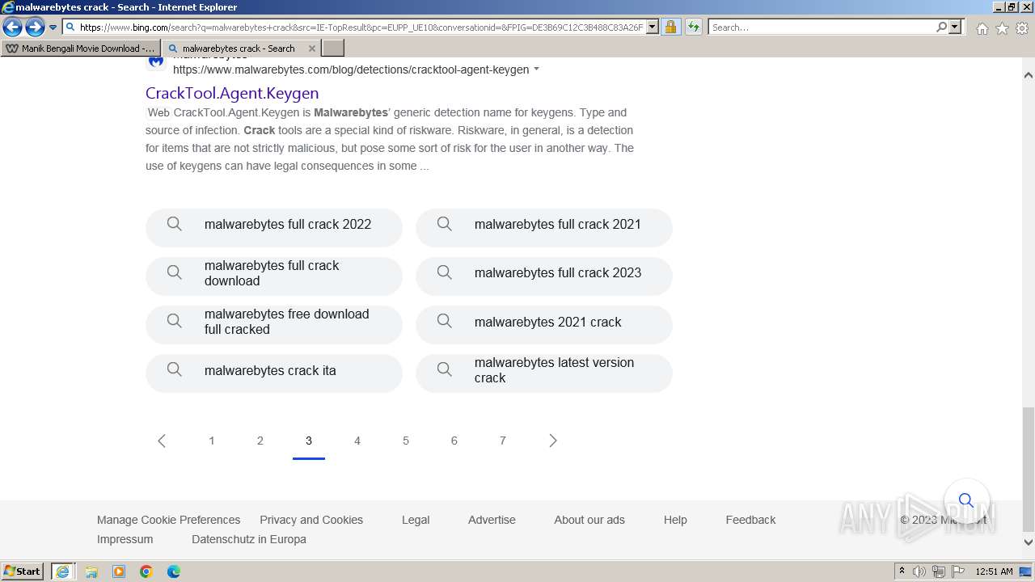Click the URL address bar
Image resolution: width=1035 pixels, height=582 pixels.
point(361,27)
